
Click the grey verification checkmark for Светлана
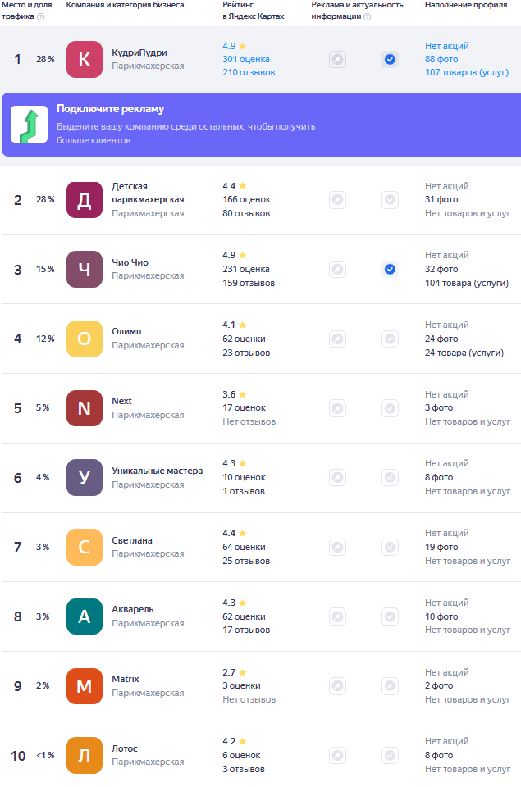(x=390, y=547)
